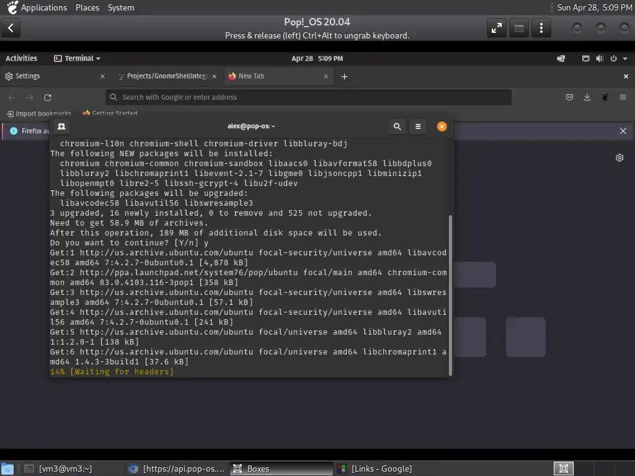
Task: Open Firefox downloads panel
Action: point(587,97)
